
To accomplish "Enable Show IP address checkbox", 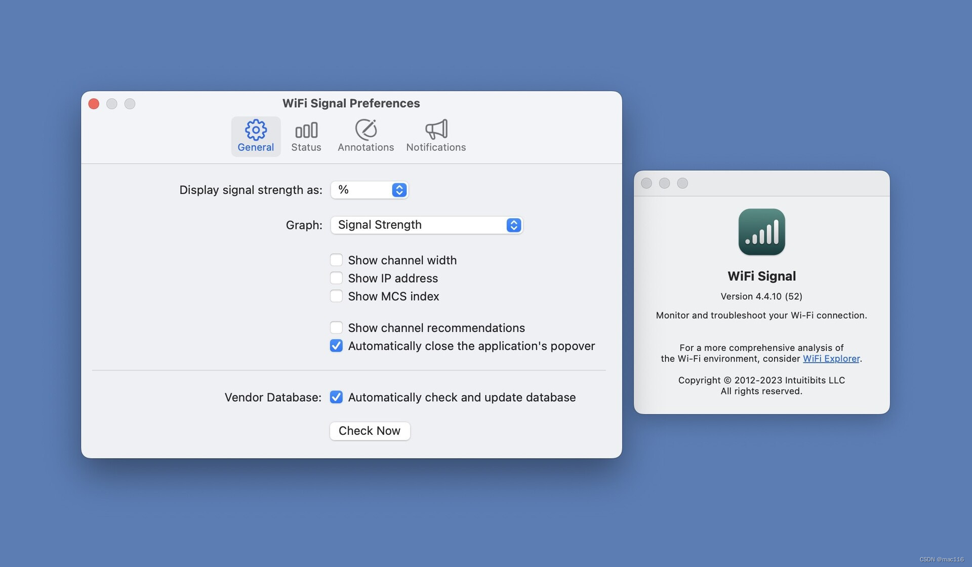I will click(336, 278).
